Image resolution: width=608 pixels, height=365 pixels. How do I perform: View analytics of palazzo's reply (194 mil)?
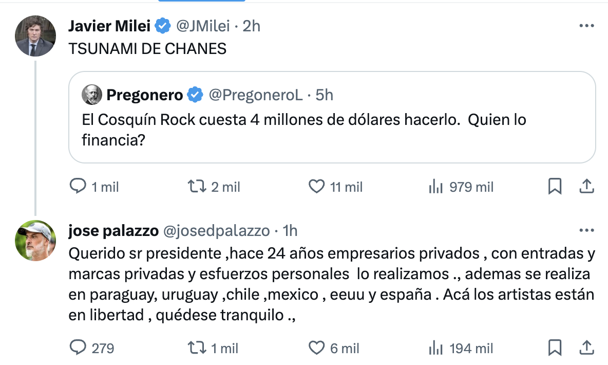click(x=435, y=348)
